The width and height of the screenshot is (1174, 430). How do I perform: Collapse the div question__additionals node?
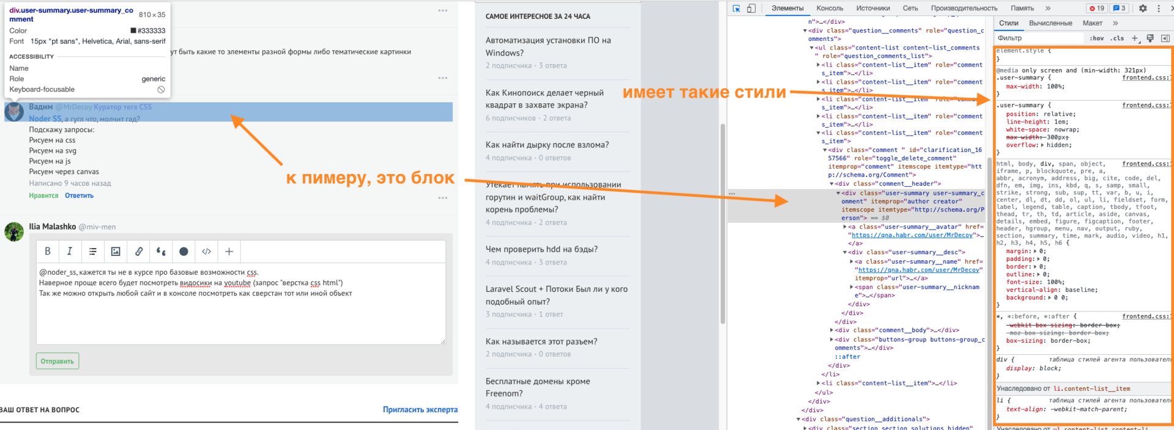tap(798, 419)
